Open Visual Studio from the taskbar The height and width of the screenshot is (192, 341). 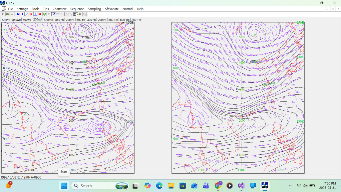click(x=241, y=186)
